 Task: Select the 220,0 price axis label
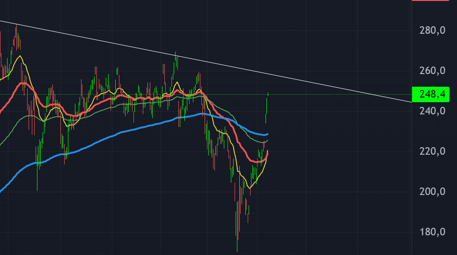(432, 151)
